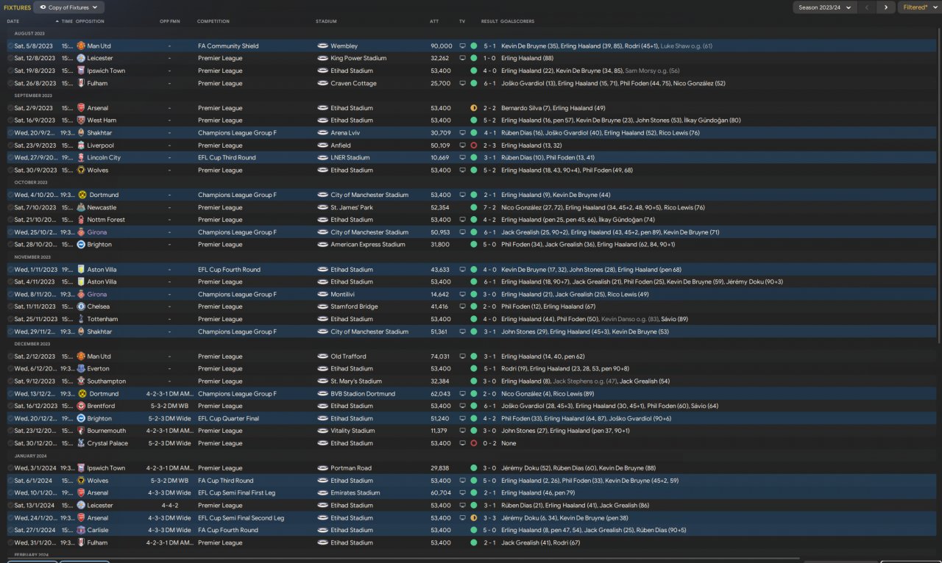942x563 pixels.
Task: Select the EFL Cup Quarter Final competition
Action: coord(228,419)
